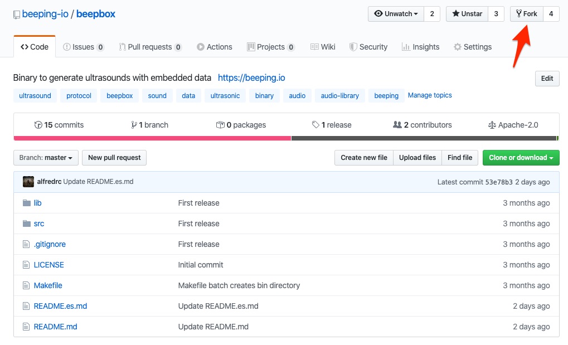Click the Edit description button
Image resolution: width=568 pixels, height=345 pixels.
pyautogui.click(x=547, y=78)
